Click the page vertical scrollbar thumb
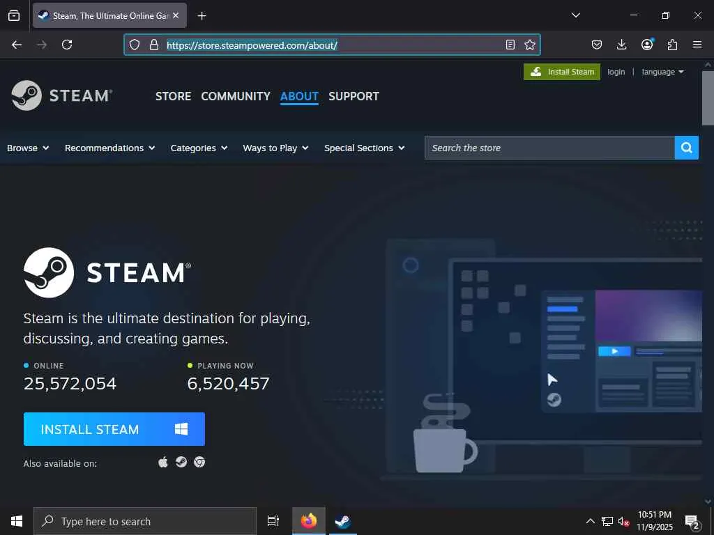The image size is (714, 535). (708, 98)
